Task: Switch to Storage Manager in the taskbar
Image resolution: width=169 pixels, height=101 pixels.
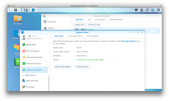Action: (x=26, y=10)
